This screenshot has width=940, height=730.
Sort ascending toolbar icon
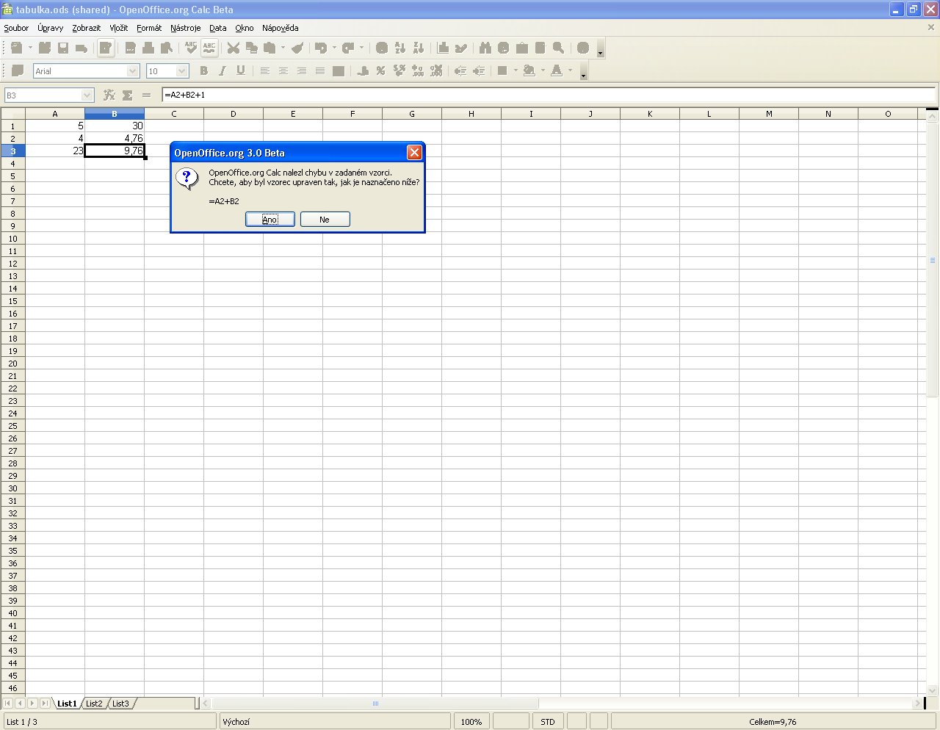pyautogui.click(x=400, y=48)
